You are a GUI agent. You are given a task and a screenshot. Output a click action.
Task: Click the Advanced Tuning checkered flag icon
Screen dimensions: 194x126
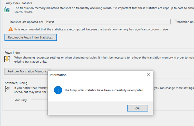click(x=7, y=89)
